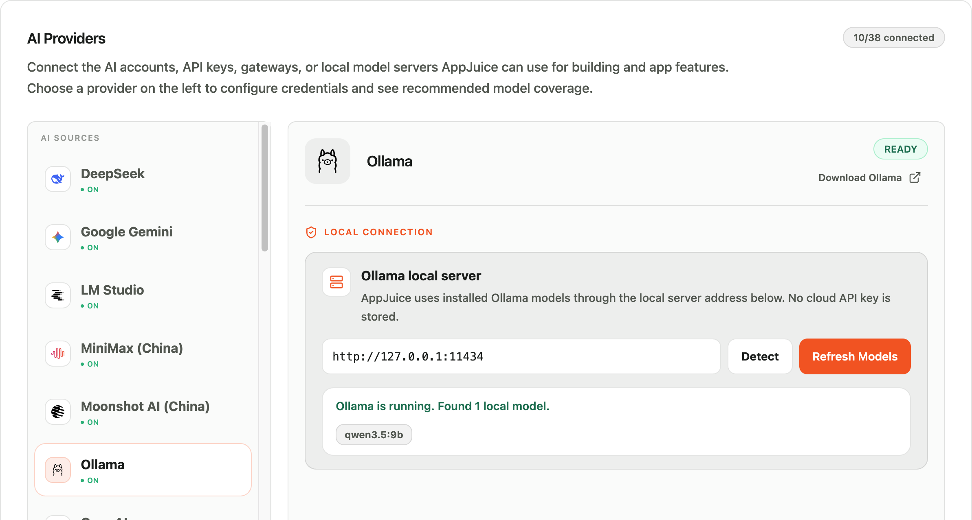Click the AI Providers page title
The height and width of the screenshot is (520, 972).
66,39
